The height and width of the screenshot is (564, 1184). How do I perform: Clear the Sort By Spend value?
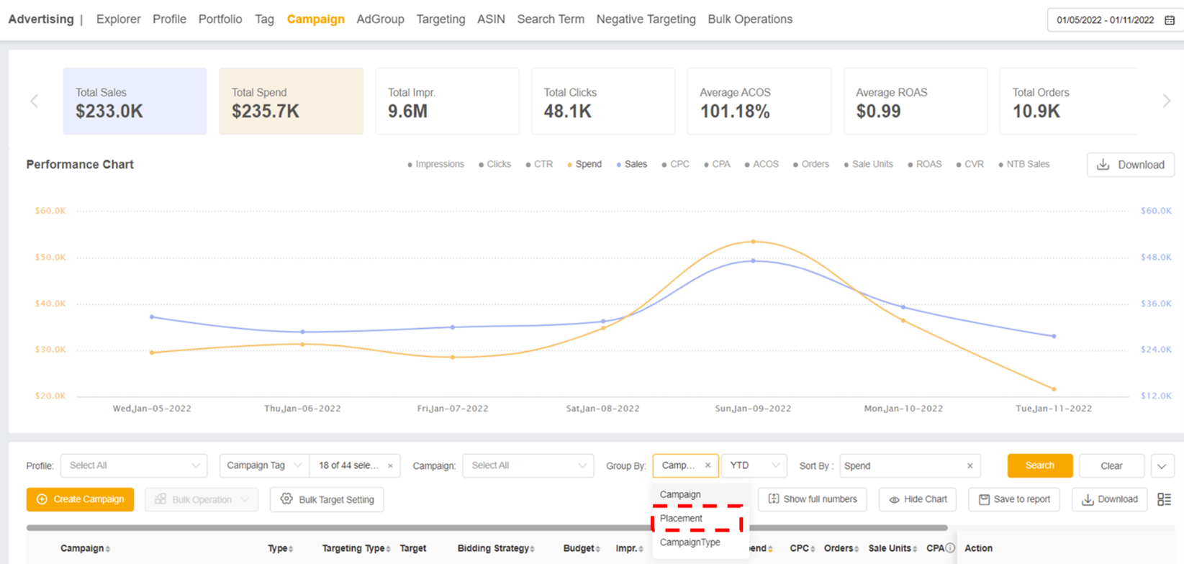click(x=970, y=466)
